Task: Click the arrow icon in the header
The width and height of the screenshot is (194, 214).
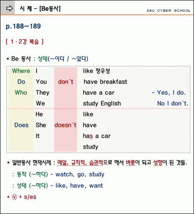Action: click(x=9, y=9)
